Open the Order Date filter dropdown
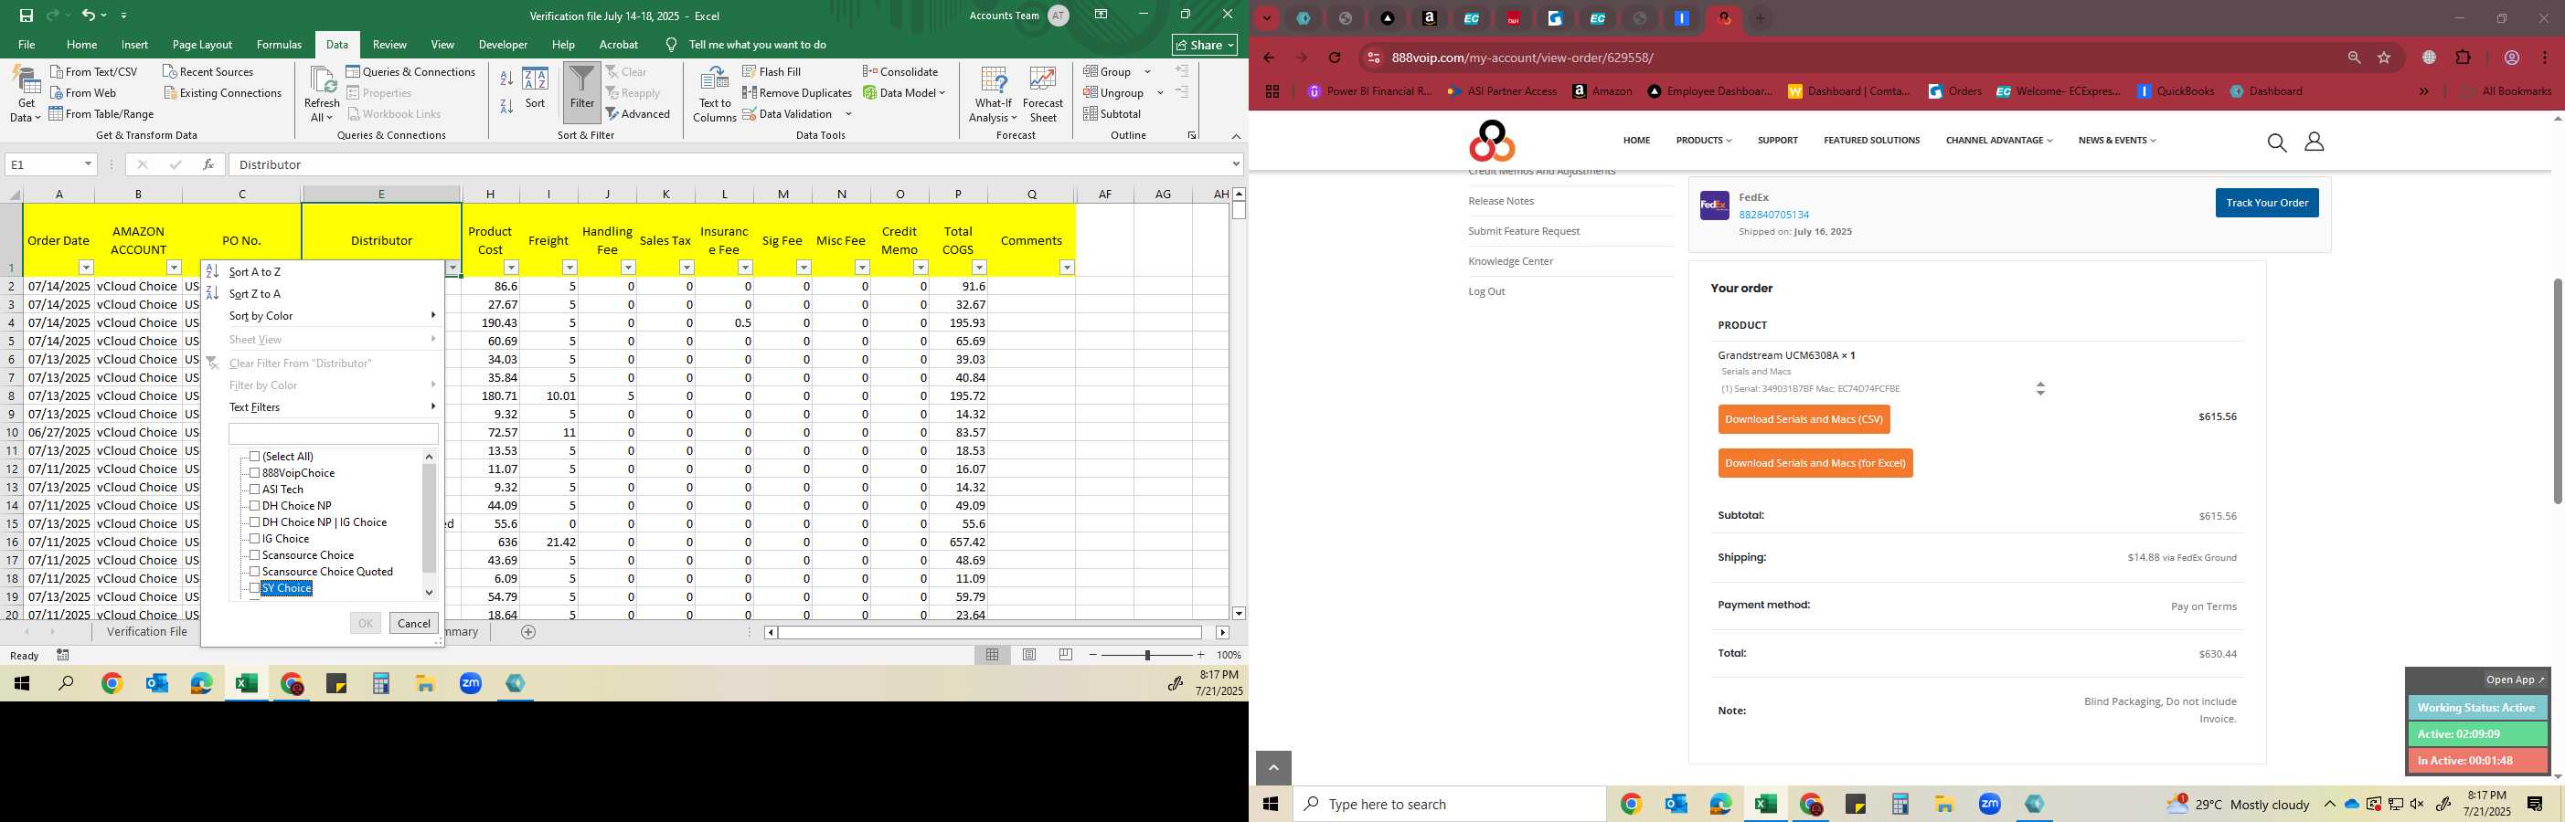The width and height of the screenshot is (2565, 822). pos(86,268)
